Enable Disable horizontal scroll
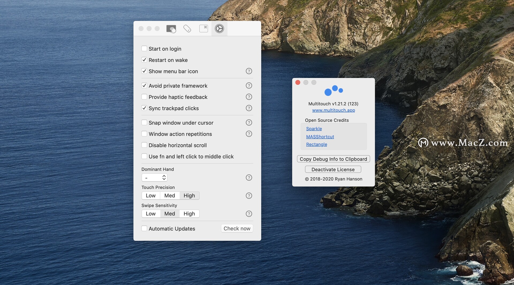The image size is (514, 285). coord(144,145)
